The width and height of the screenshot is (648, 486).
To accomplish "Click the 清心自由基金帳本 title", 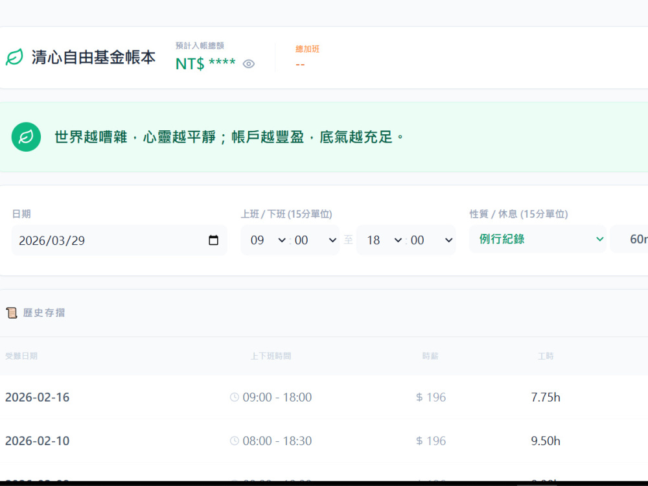I will (x=93, y=57).
